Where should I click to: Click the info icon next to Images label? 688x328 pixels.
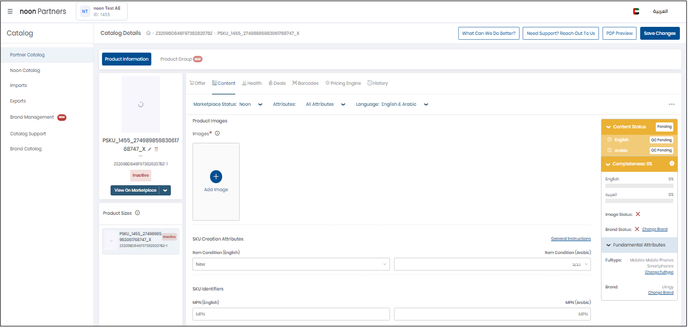(x=217, y=134)
